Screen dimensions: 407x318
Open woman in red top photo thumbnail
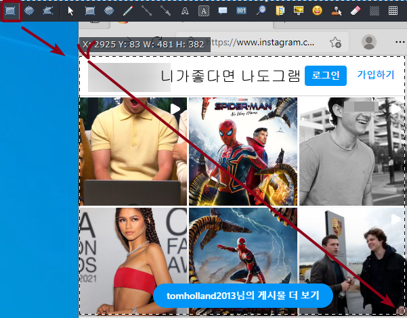[133, 261]
